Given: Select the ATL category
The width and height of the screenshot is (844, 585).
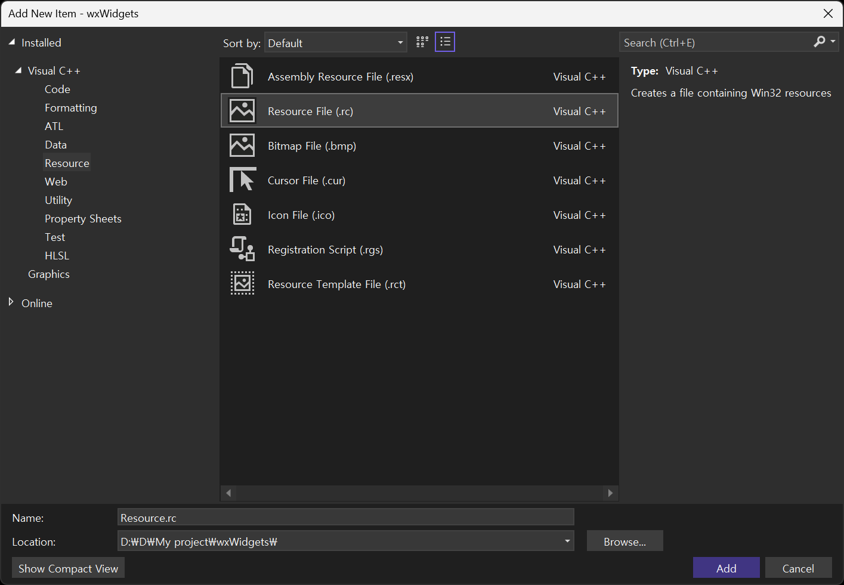Looking at the screenshot, I should pyautogui.click(x=54, y=126).
